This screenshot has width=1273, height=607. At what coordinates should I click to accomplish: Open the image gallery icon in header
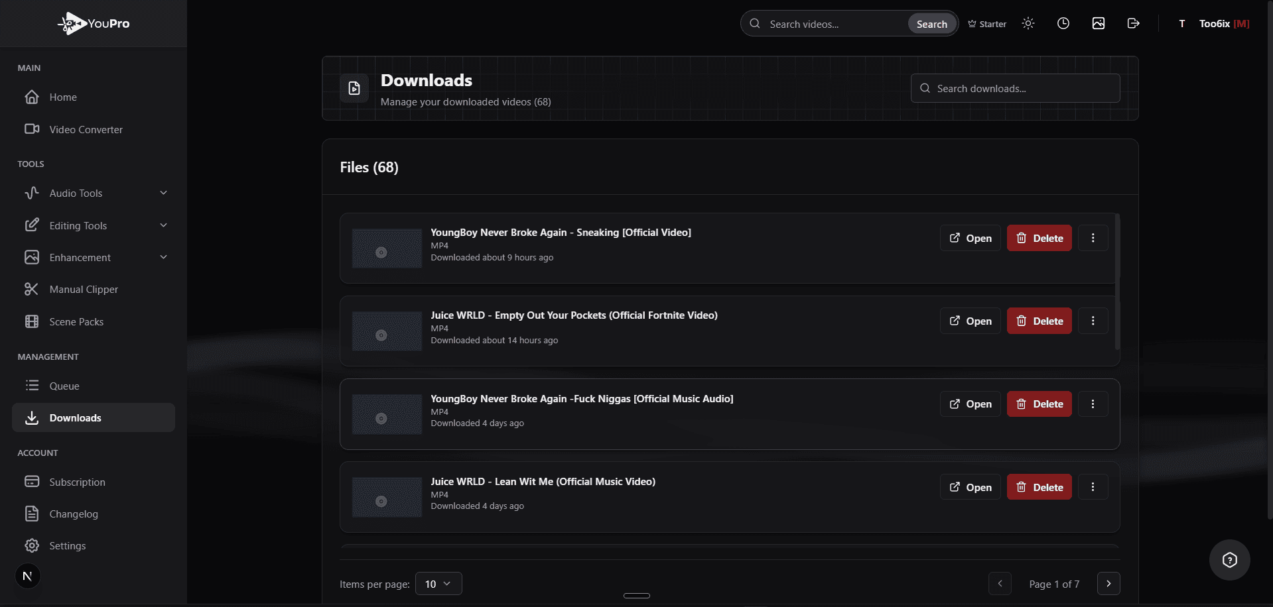(x=1099, y=23)
